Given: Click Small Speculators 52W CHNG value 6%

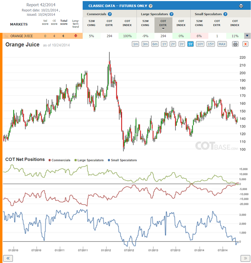Looking at the screenshot, I should [x=199, y=36].
